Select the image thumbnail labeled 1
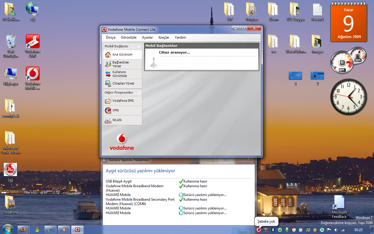The image size is (374, 234). pyautogui.click(x=295, y=78)
